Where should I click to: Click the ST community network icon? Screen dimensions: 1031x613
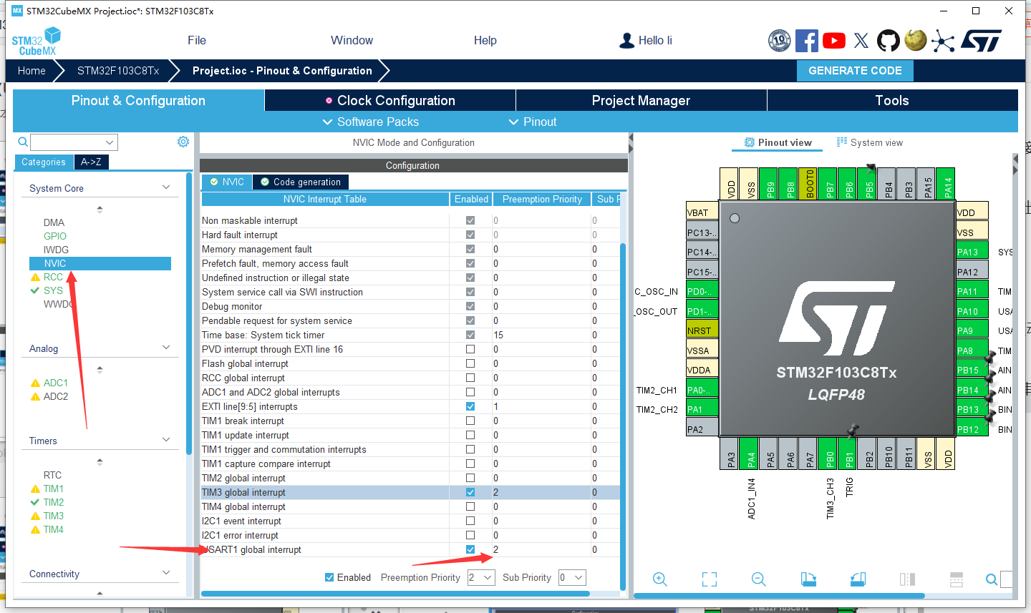[943, 41]
